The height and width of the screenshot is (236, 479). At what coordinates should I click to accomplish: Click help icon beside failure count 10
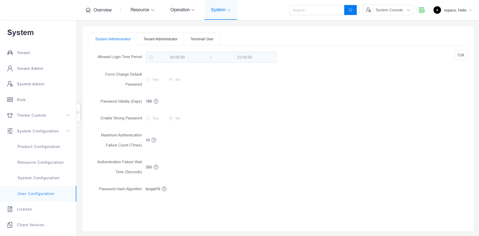(154, 140)
